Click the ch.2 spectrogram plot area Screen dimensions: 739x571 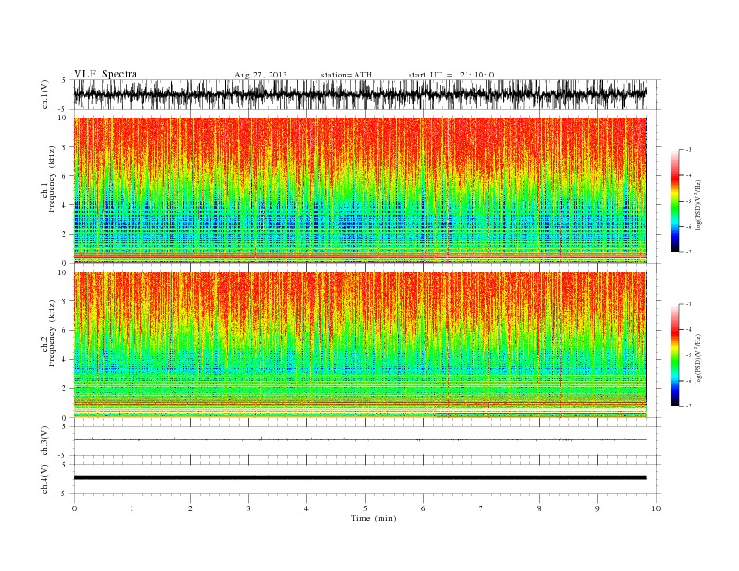(360, 345)
